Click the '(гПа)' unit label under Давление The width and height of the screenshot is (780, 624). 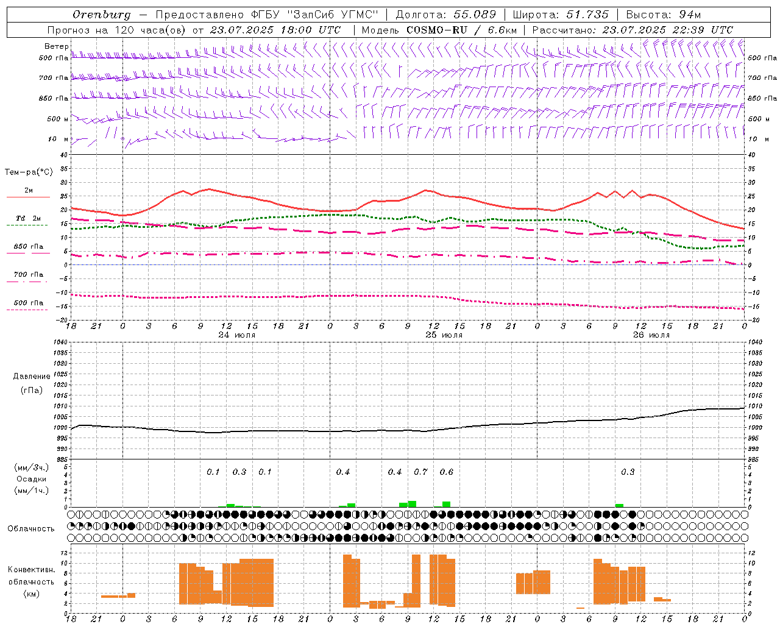pyautogui.click(x=32, y=390)
